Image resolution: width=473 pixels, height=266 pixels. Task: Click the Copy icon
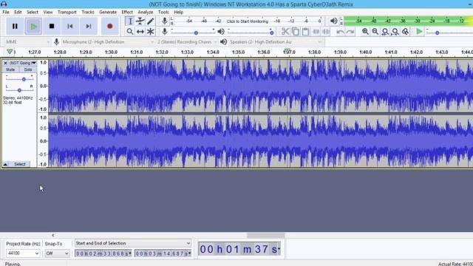pyautogui.click(x=296, y=31)
